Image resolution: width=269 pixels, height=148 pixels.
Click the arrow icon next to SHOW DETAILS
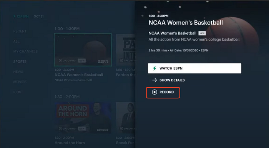(x=154, y=80)
